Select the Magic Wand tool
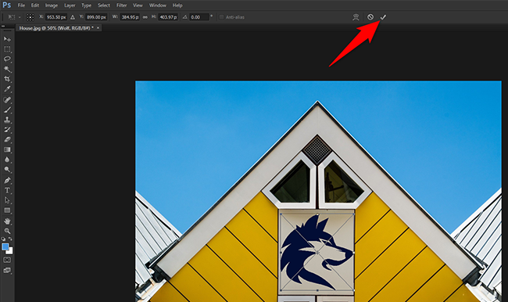Image resolution: width=508 pixels, height=302 pixels. pyautogui.click(x=7, y=69)
